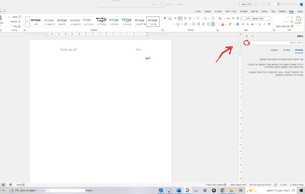Open the הוספה (Insert) ribbon tab
The image size is (305, 194).
tap(282, 12)
